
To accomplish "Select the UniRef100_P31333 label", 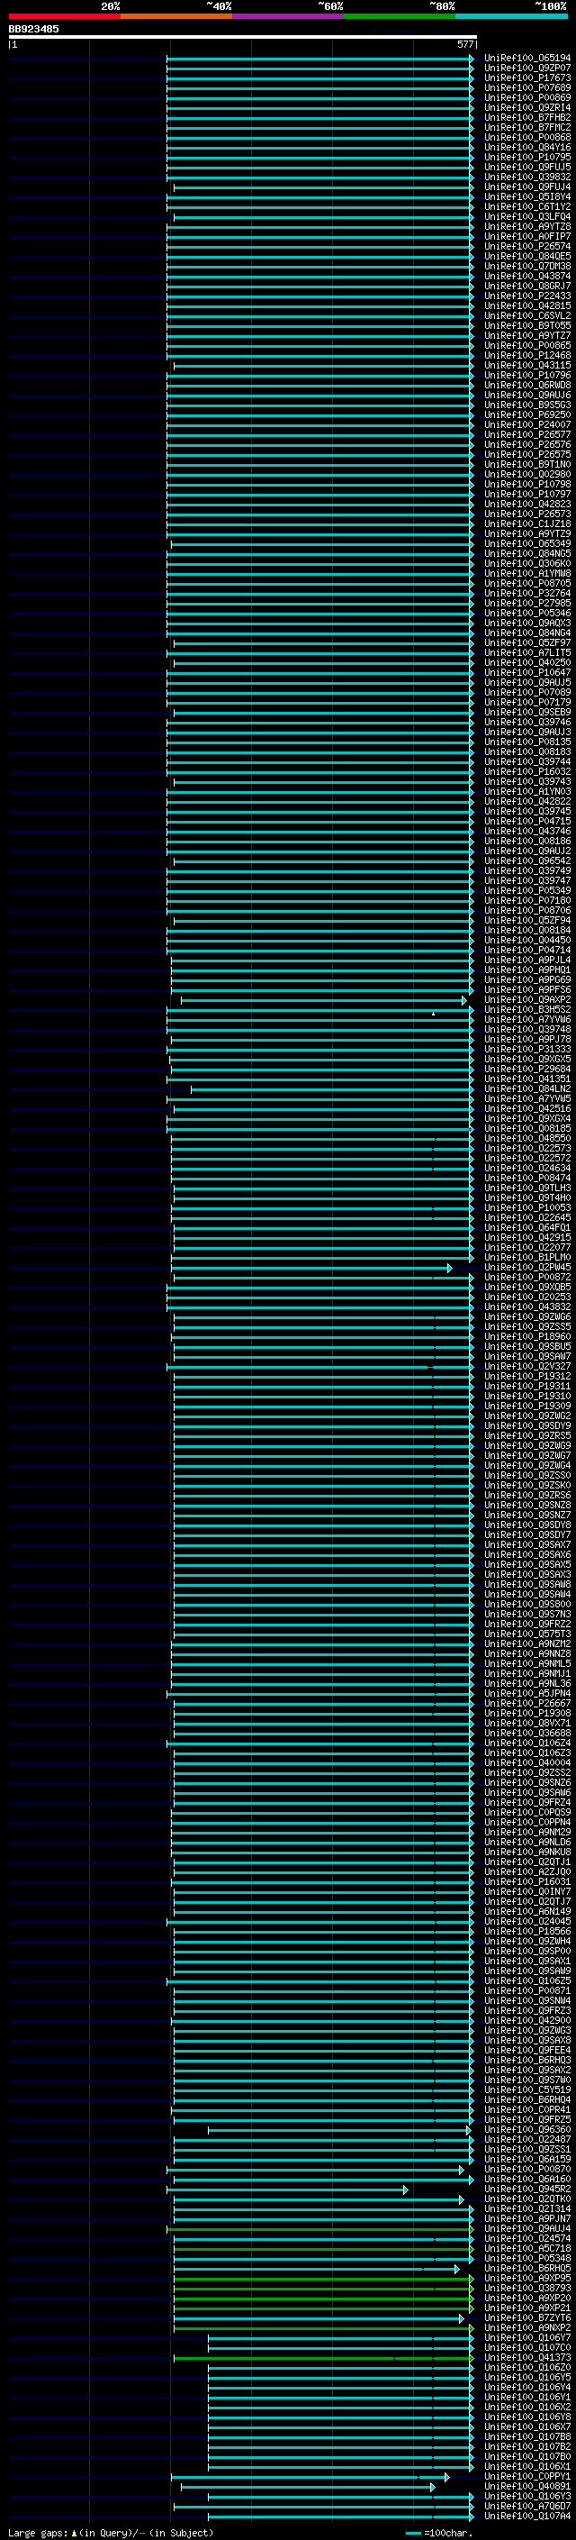I will tap(527, 1049).
